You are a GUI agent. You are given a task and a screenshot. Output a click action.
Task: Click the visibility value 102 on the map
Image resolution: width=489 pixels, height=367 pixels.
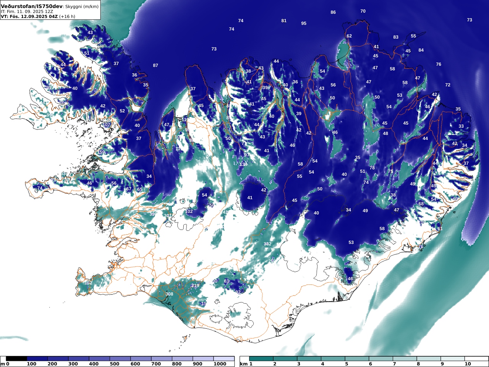point(189,211)
